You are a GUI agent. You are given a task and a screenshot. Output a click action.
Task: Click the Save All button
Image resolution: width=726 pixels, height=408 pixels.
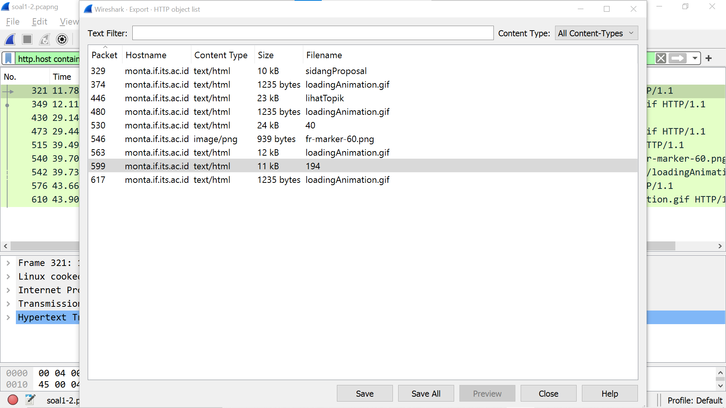tap(426, 394)
